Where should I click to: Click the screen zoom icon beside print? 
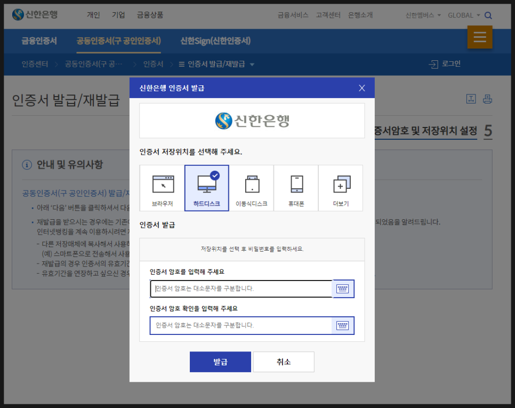click(471, 98)
